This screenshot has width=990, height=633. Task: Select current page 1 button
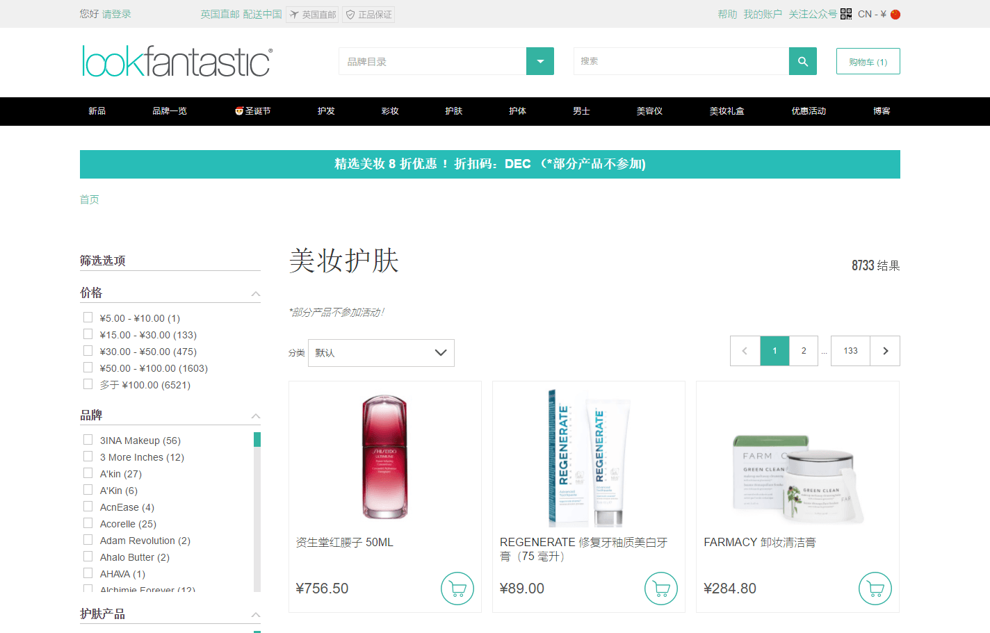click(x=774, y=351)
